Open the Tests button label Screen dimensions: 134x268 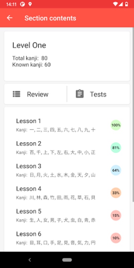(98, 94)
